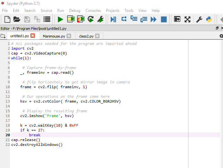
Task: Open Preferences wrench icon
Action: pos(199,19)
